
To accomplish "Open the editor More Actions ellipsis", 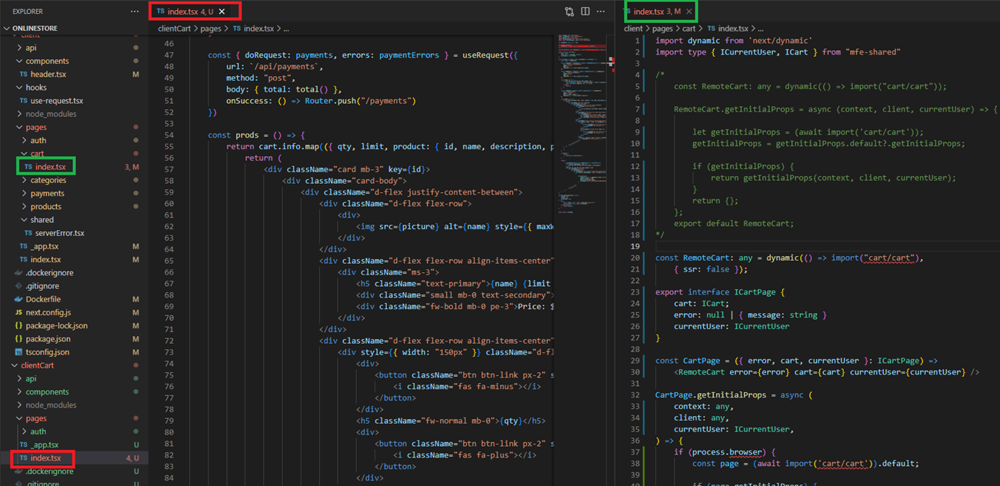I will coord(602,12).
